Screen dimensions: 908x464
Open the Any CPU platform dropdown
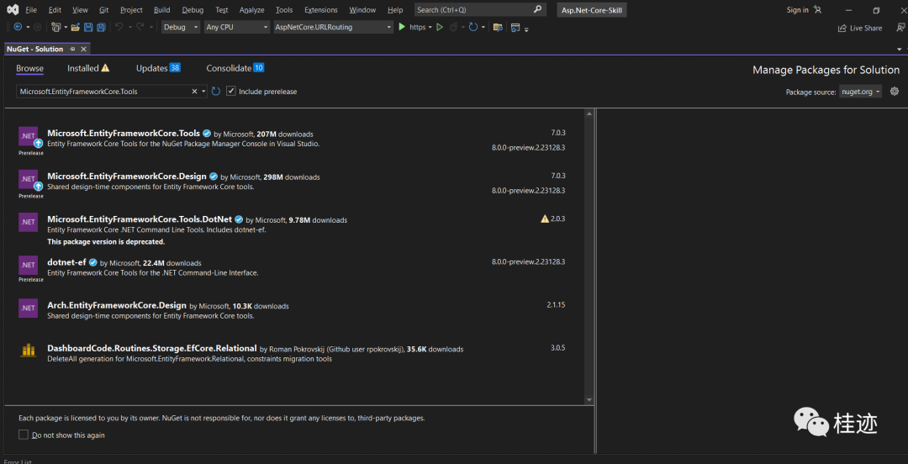[237, 27]
